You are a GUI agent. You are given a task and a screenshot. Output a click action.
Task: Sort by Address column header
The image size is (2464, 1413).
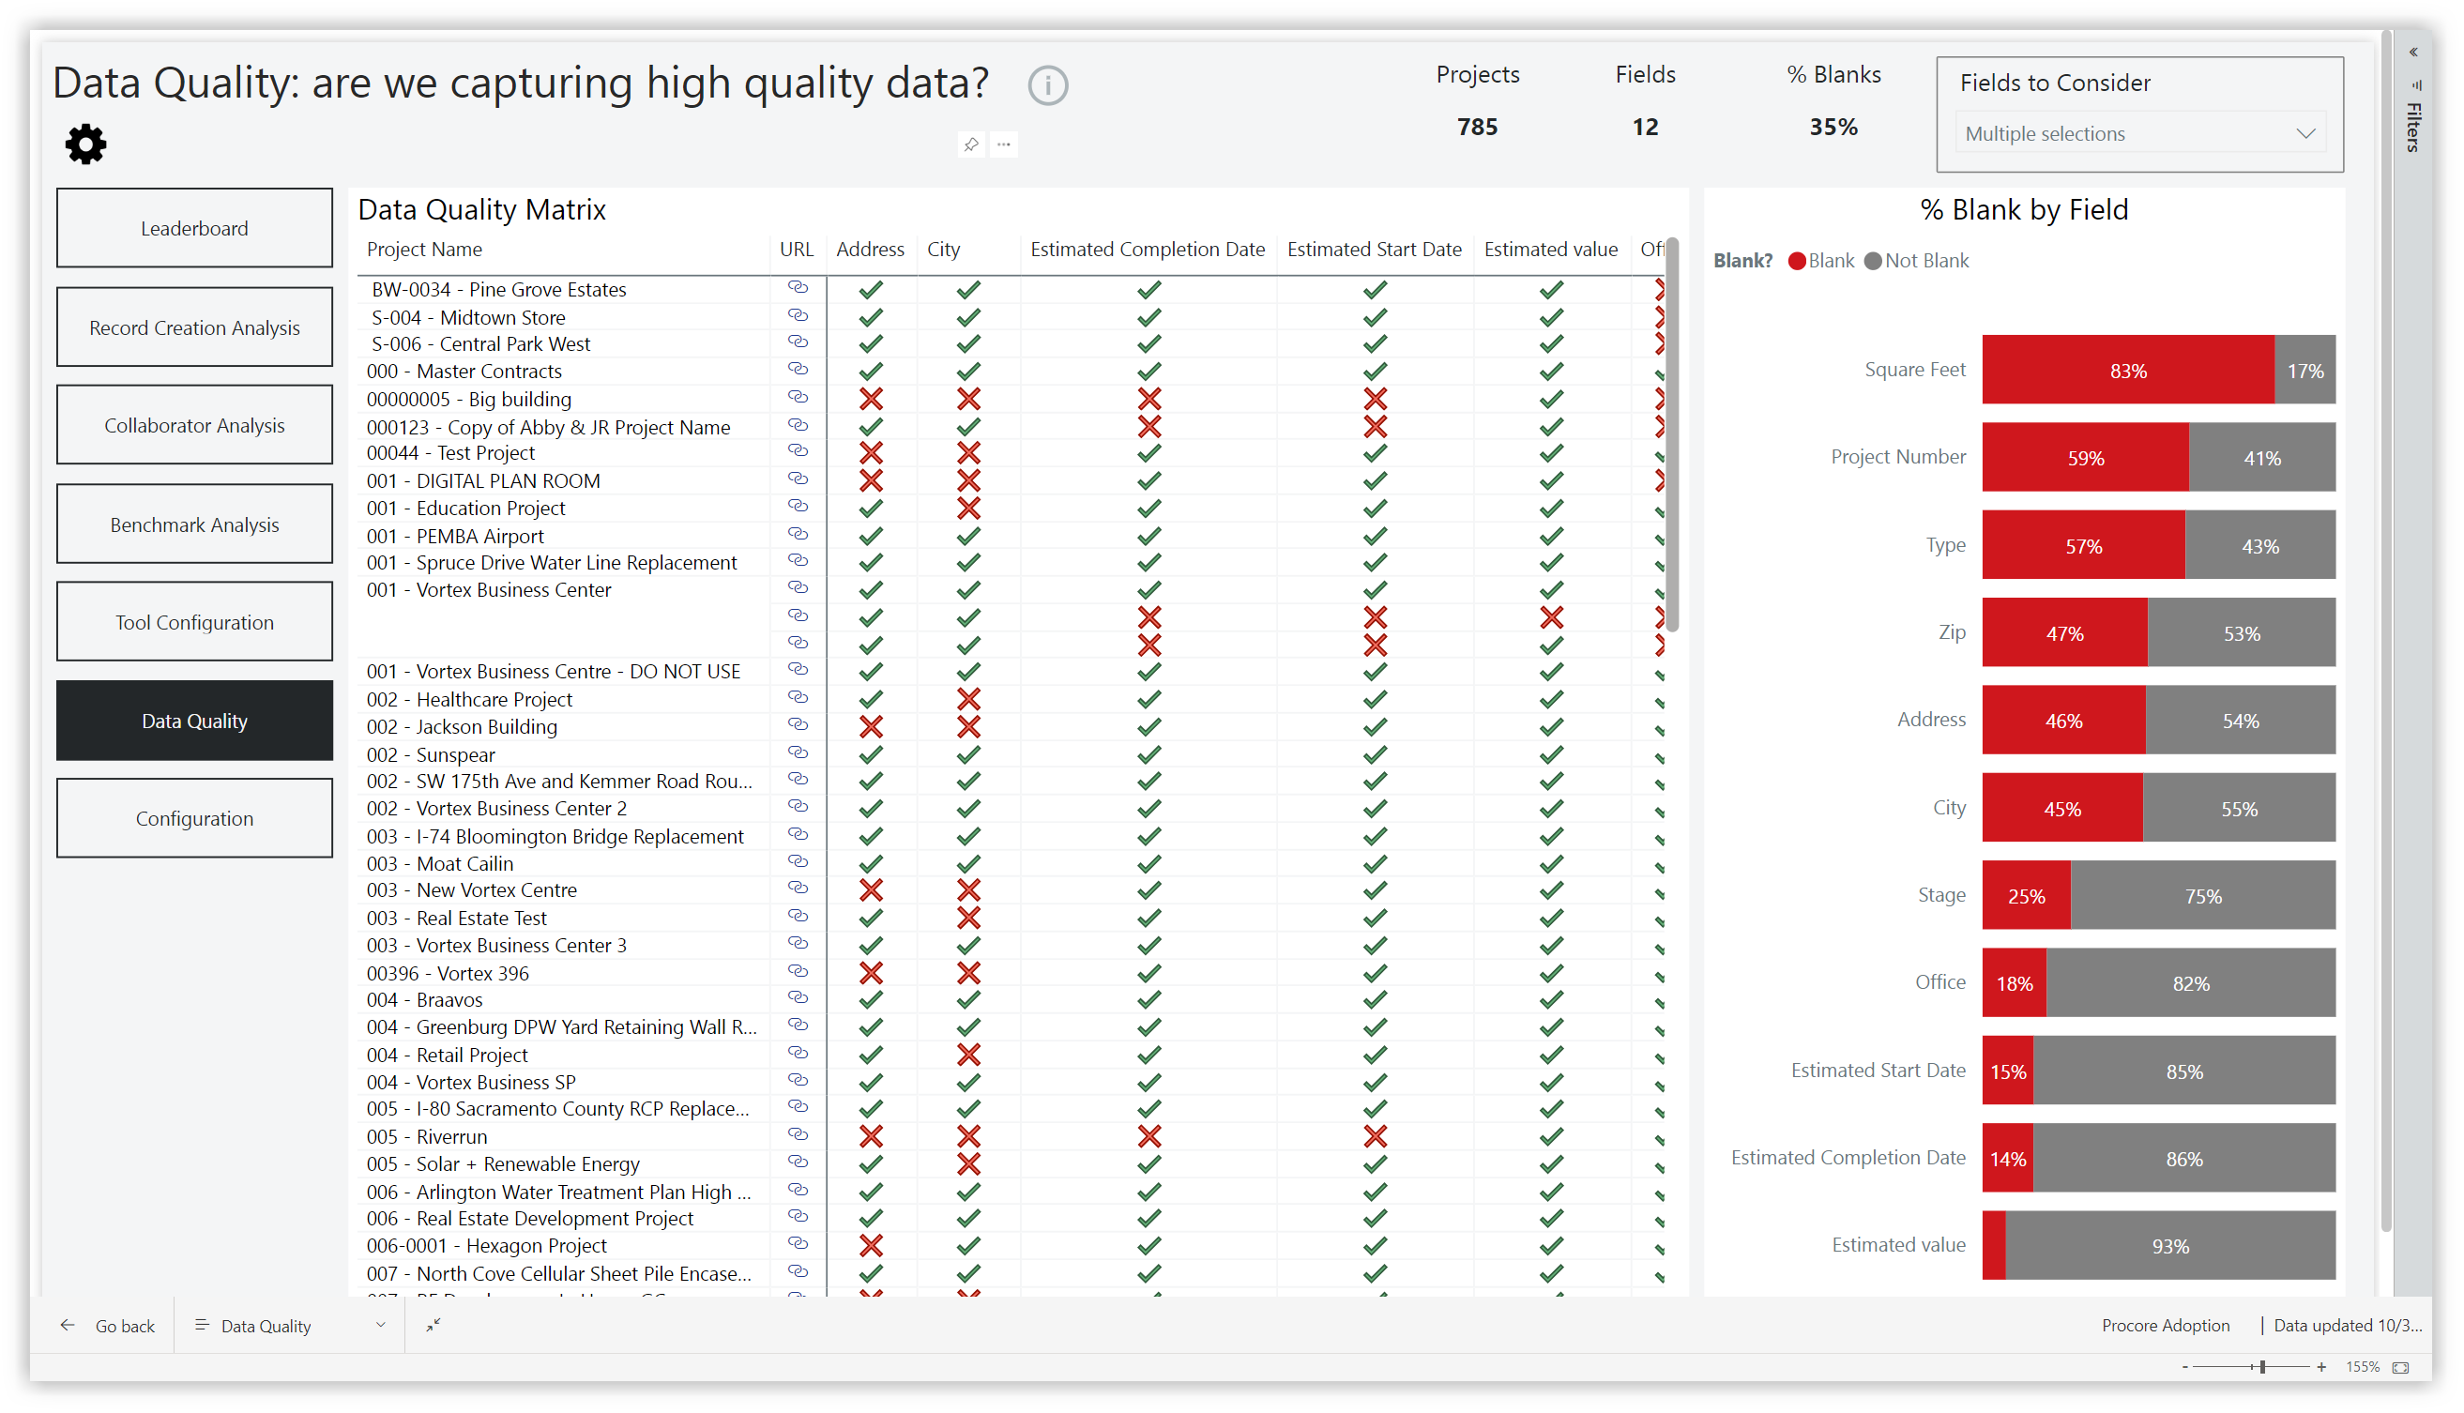870,250
